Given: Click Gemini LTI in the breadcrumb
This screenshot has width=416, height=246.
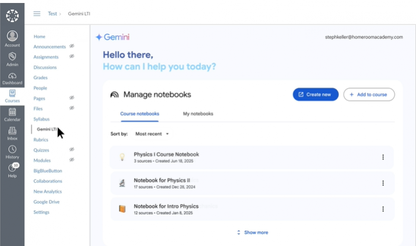Looking at the screenshot, I should (x=79, y=14).
